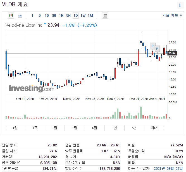This screenshot has height=172, width=186.
Task: Set chart range to 1달
Action: point(55,128)
